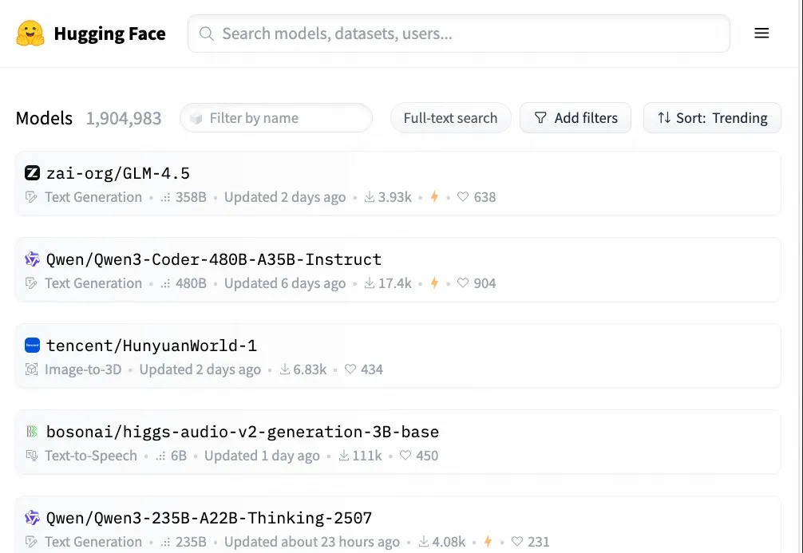
Task: Click Text Generation icon on GLM-4.5 row
Action: (31, 197)
